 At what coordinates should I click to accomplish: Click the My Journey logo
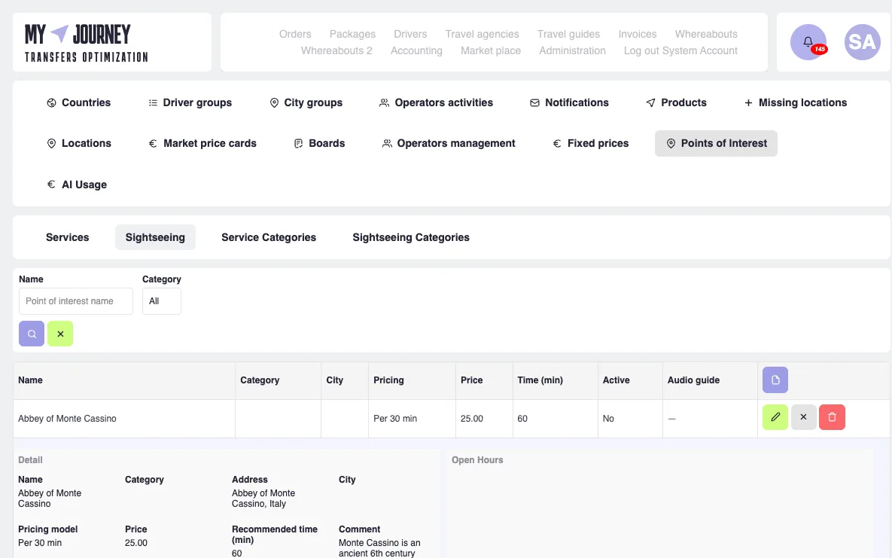click(87, 43)
